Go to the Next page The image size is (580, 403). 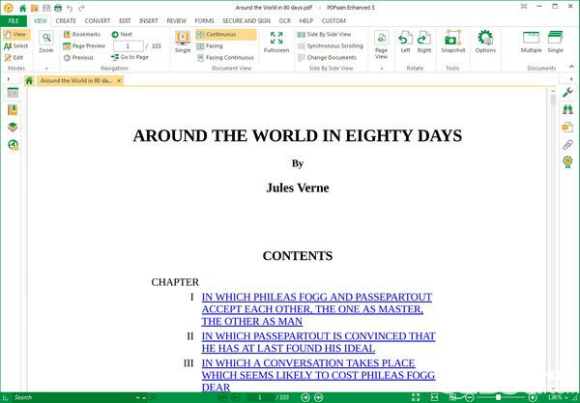click(x=122, y=35)
